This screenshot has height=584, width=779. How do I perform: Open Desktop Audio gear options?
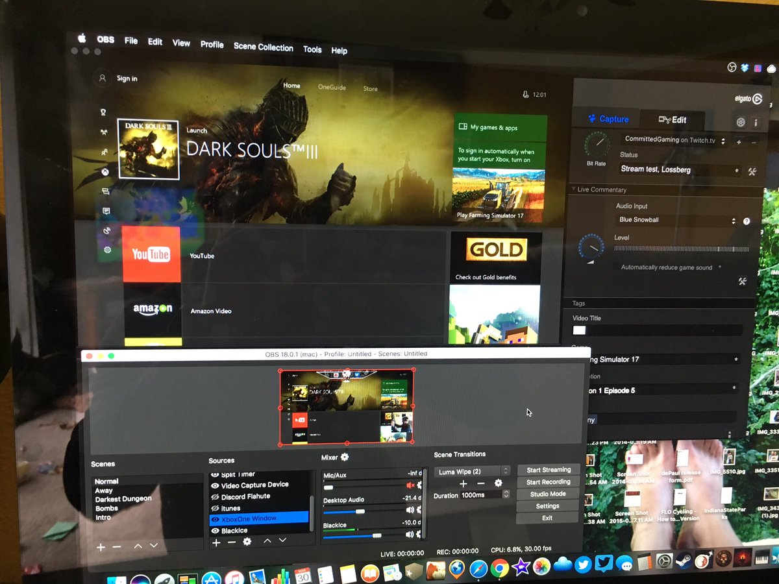pyautogui.click(x=419, y=510)
